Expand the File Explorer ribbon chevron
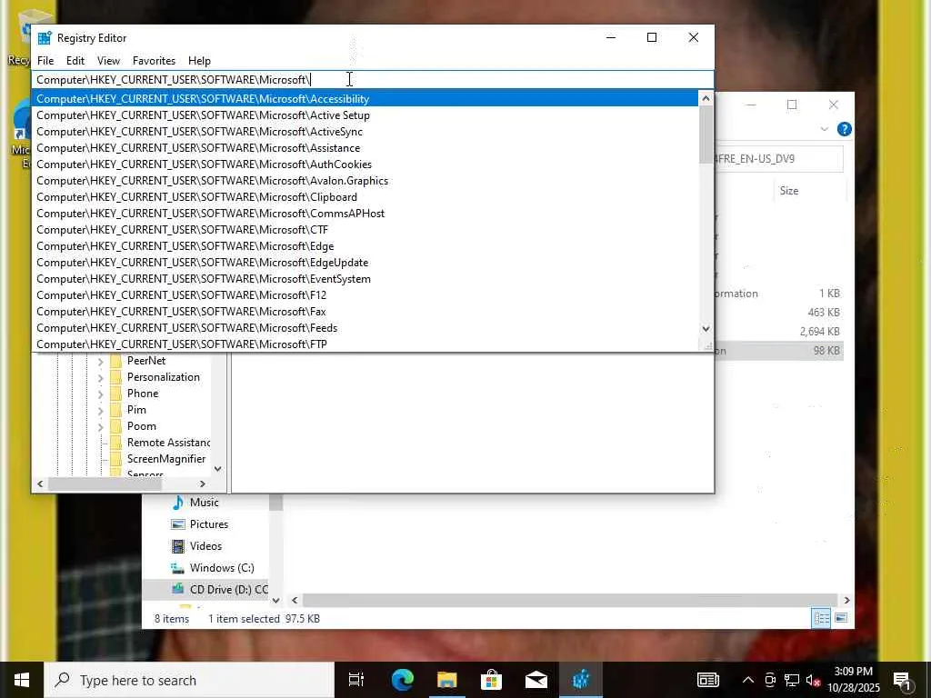This screenshot has width=931, height=698. (824, 129)
